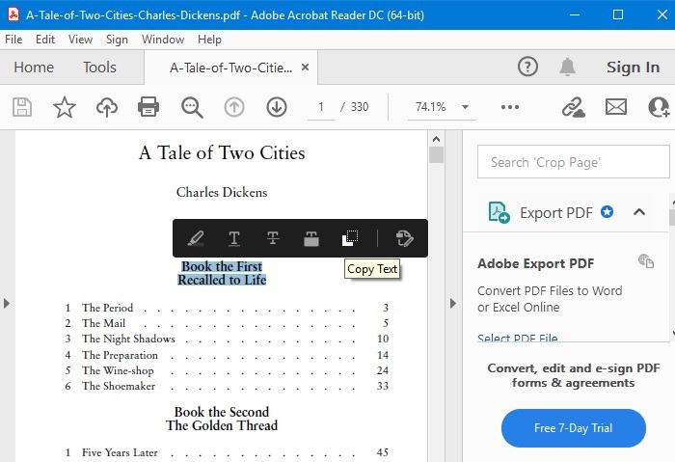Open the Help question mark icon
The image size is (675, 462).
(x=527, y=68)
